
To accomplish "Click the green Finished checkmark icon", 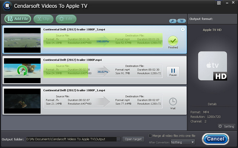I will coord(173,41).
